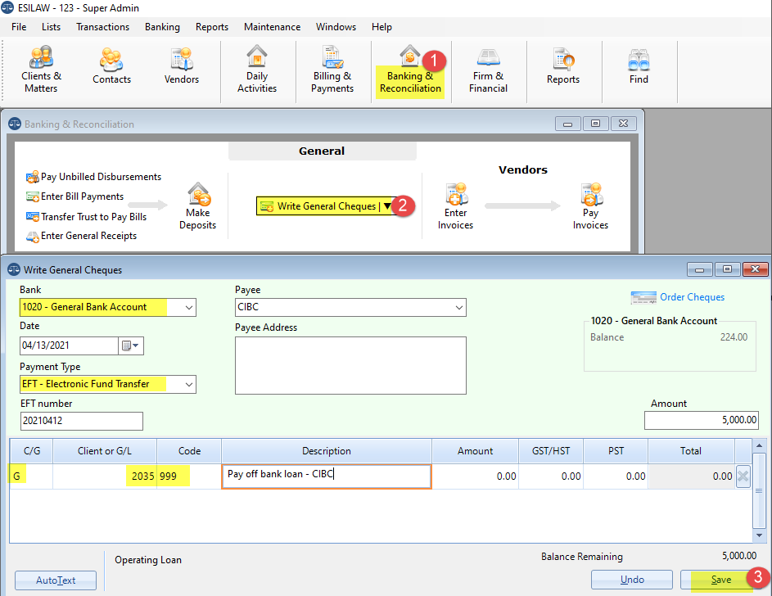
Task: Click the line Amount cell 0.00
Action: 475,476
